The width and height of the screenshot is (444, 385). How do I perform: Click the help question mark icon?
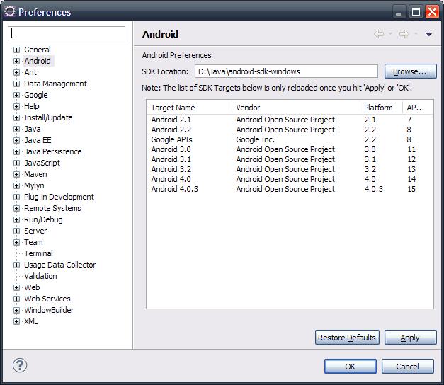[20, 366]
